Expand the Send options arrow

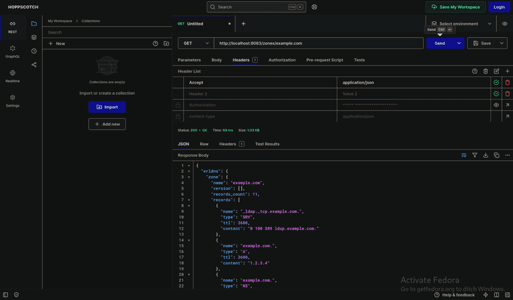[459, 43]
